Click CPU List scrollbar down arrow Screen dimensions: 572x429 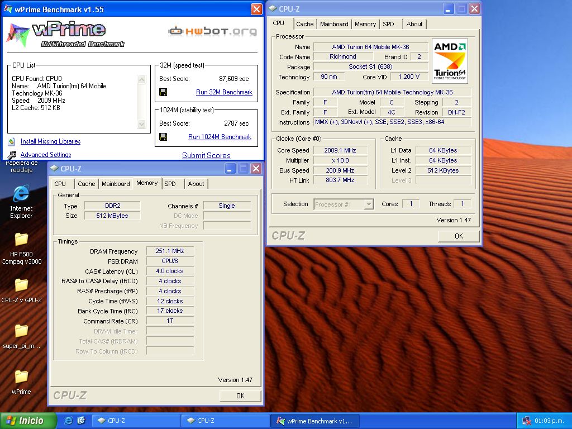pos(141,124)
